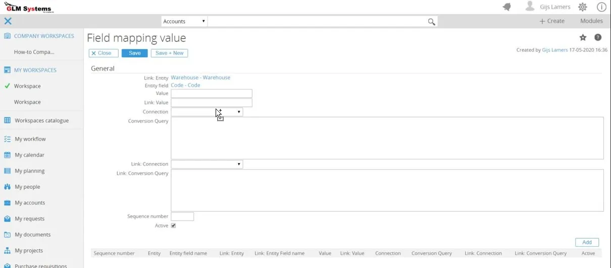Open the Code - Code entity field link
This screenshot has width=611, height=268.
(x=185, y=85)
